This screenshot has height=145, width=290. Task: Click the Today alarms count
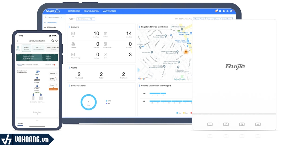[101, 74]
